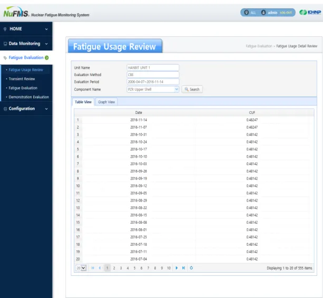Select date cell 2016-10-31
Viewport: 323px width, 298px height.
[x=139, y=134]
